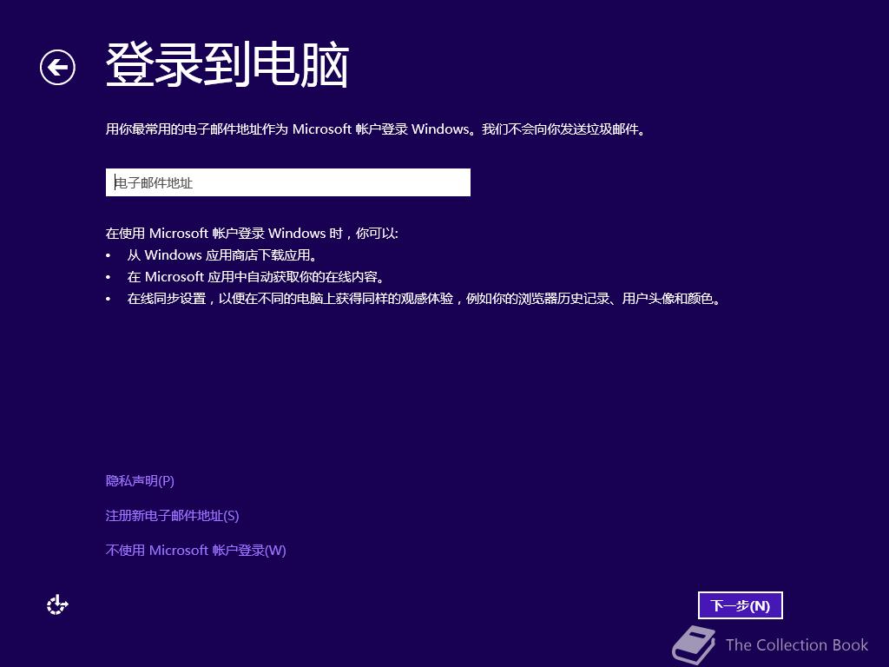The height and width of the screenshot is (667, 889).
Task: Select the line about 从 Windows 应用商店下载应用
Action: (221, 255)
